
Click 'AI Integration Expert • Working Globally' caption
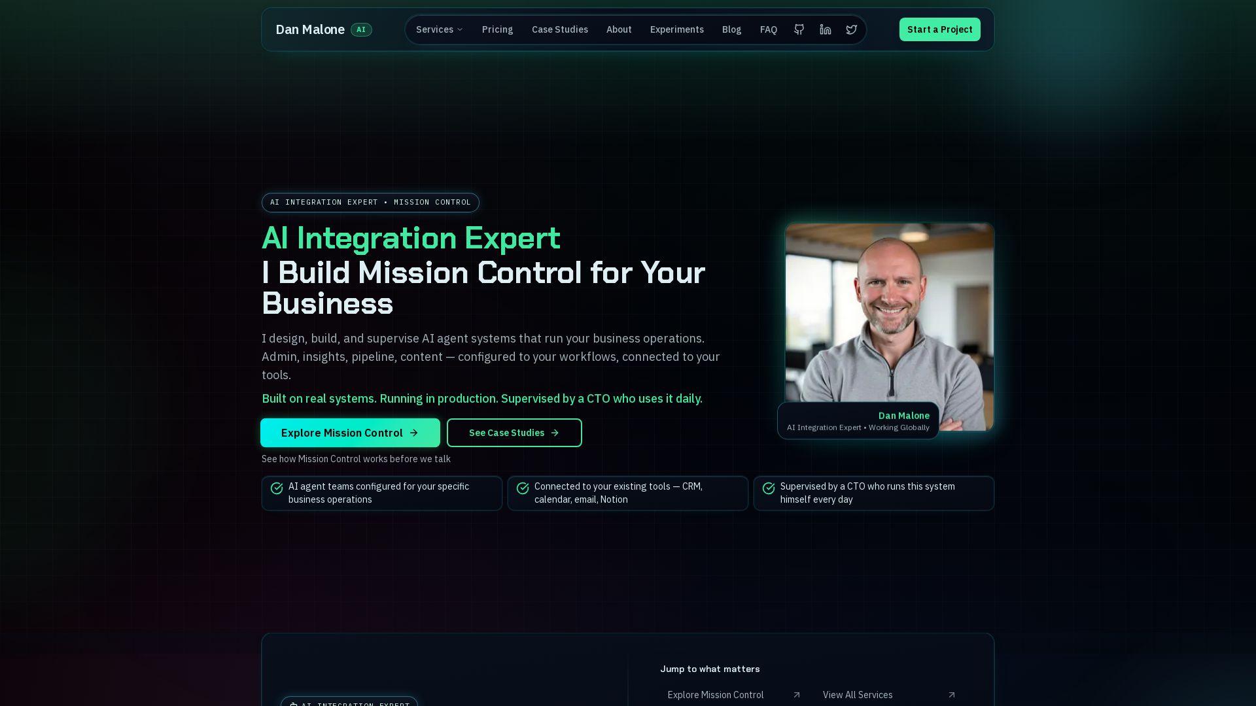coord(858,428)
